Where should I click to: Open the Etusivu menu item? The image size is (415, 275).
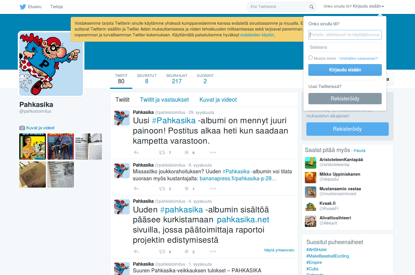[35, 7]
